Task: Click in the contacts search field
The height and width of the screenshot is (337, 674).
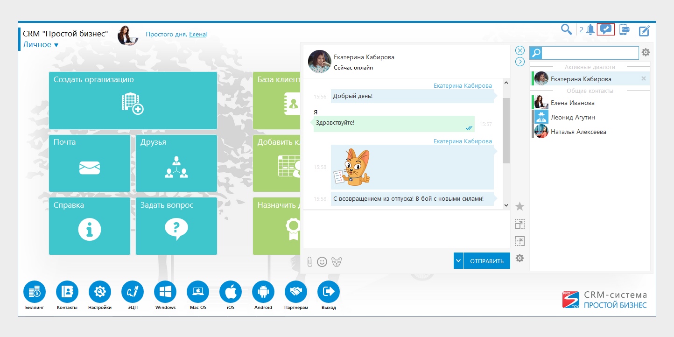Action: click(x=590, y=53)
